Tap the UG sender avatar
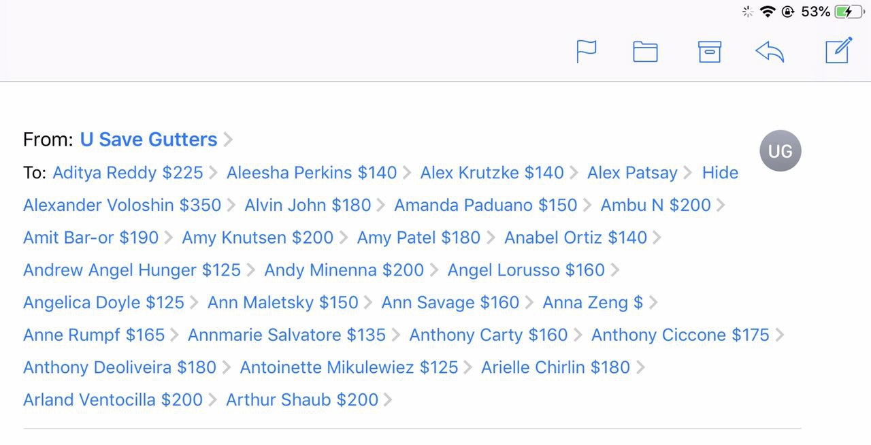The height and width of the screenshot is (445, 871). tap(780, 150)
